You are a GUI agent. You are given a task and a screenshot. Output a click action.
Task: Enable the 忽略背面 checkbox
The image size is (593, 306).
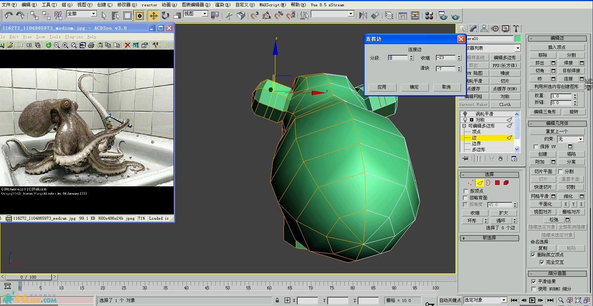[x=466, y=197]
